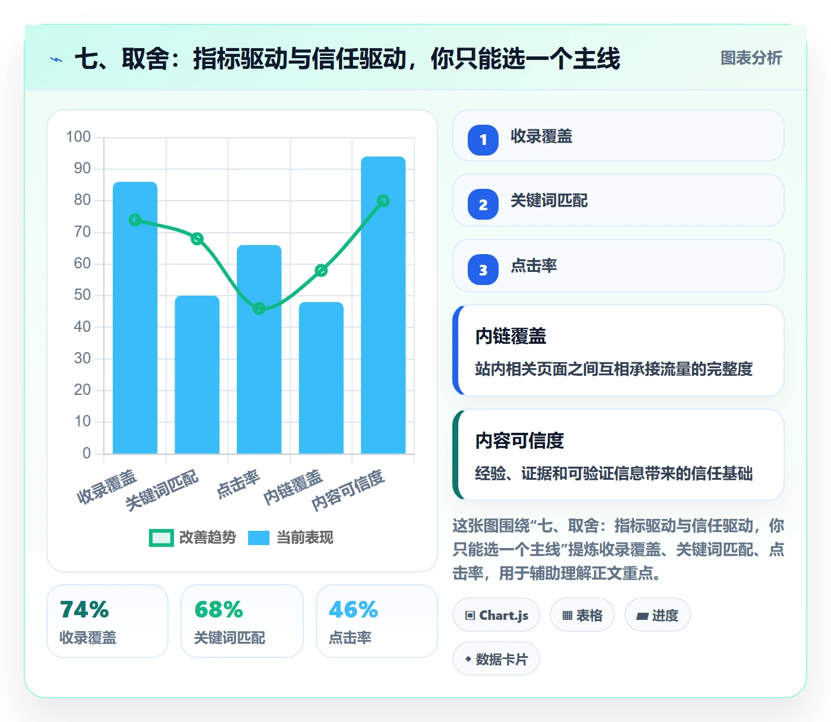831x722 pixels.
Task: Select the 表格 tag
Action: [582, 615]
